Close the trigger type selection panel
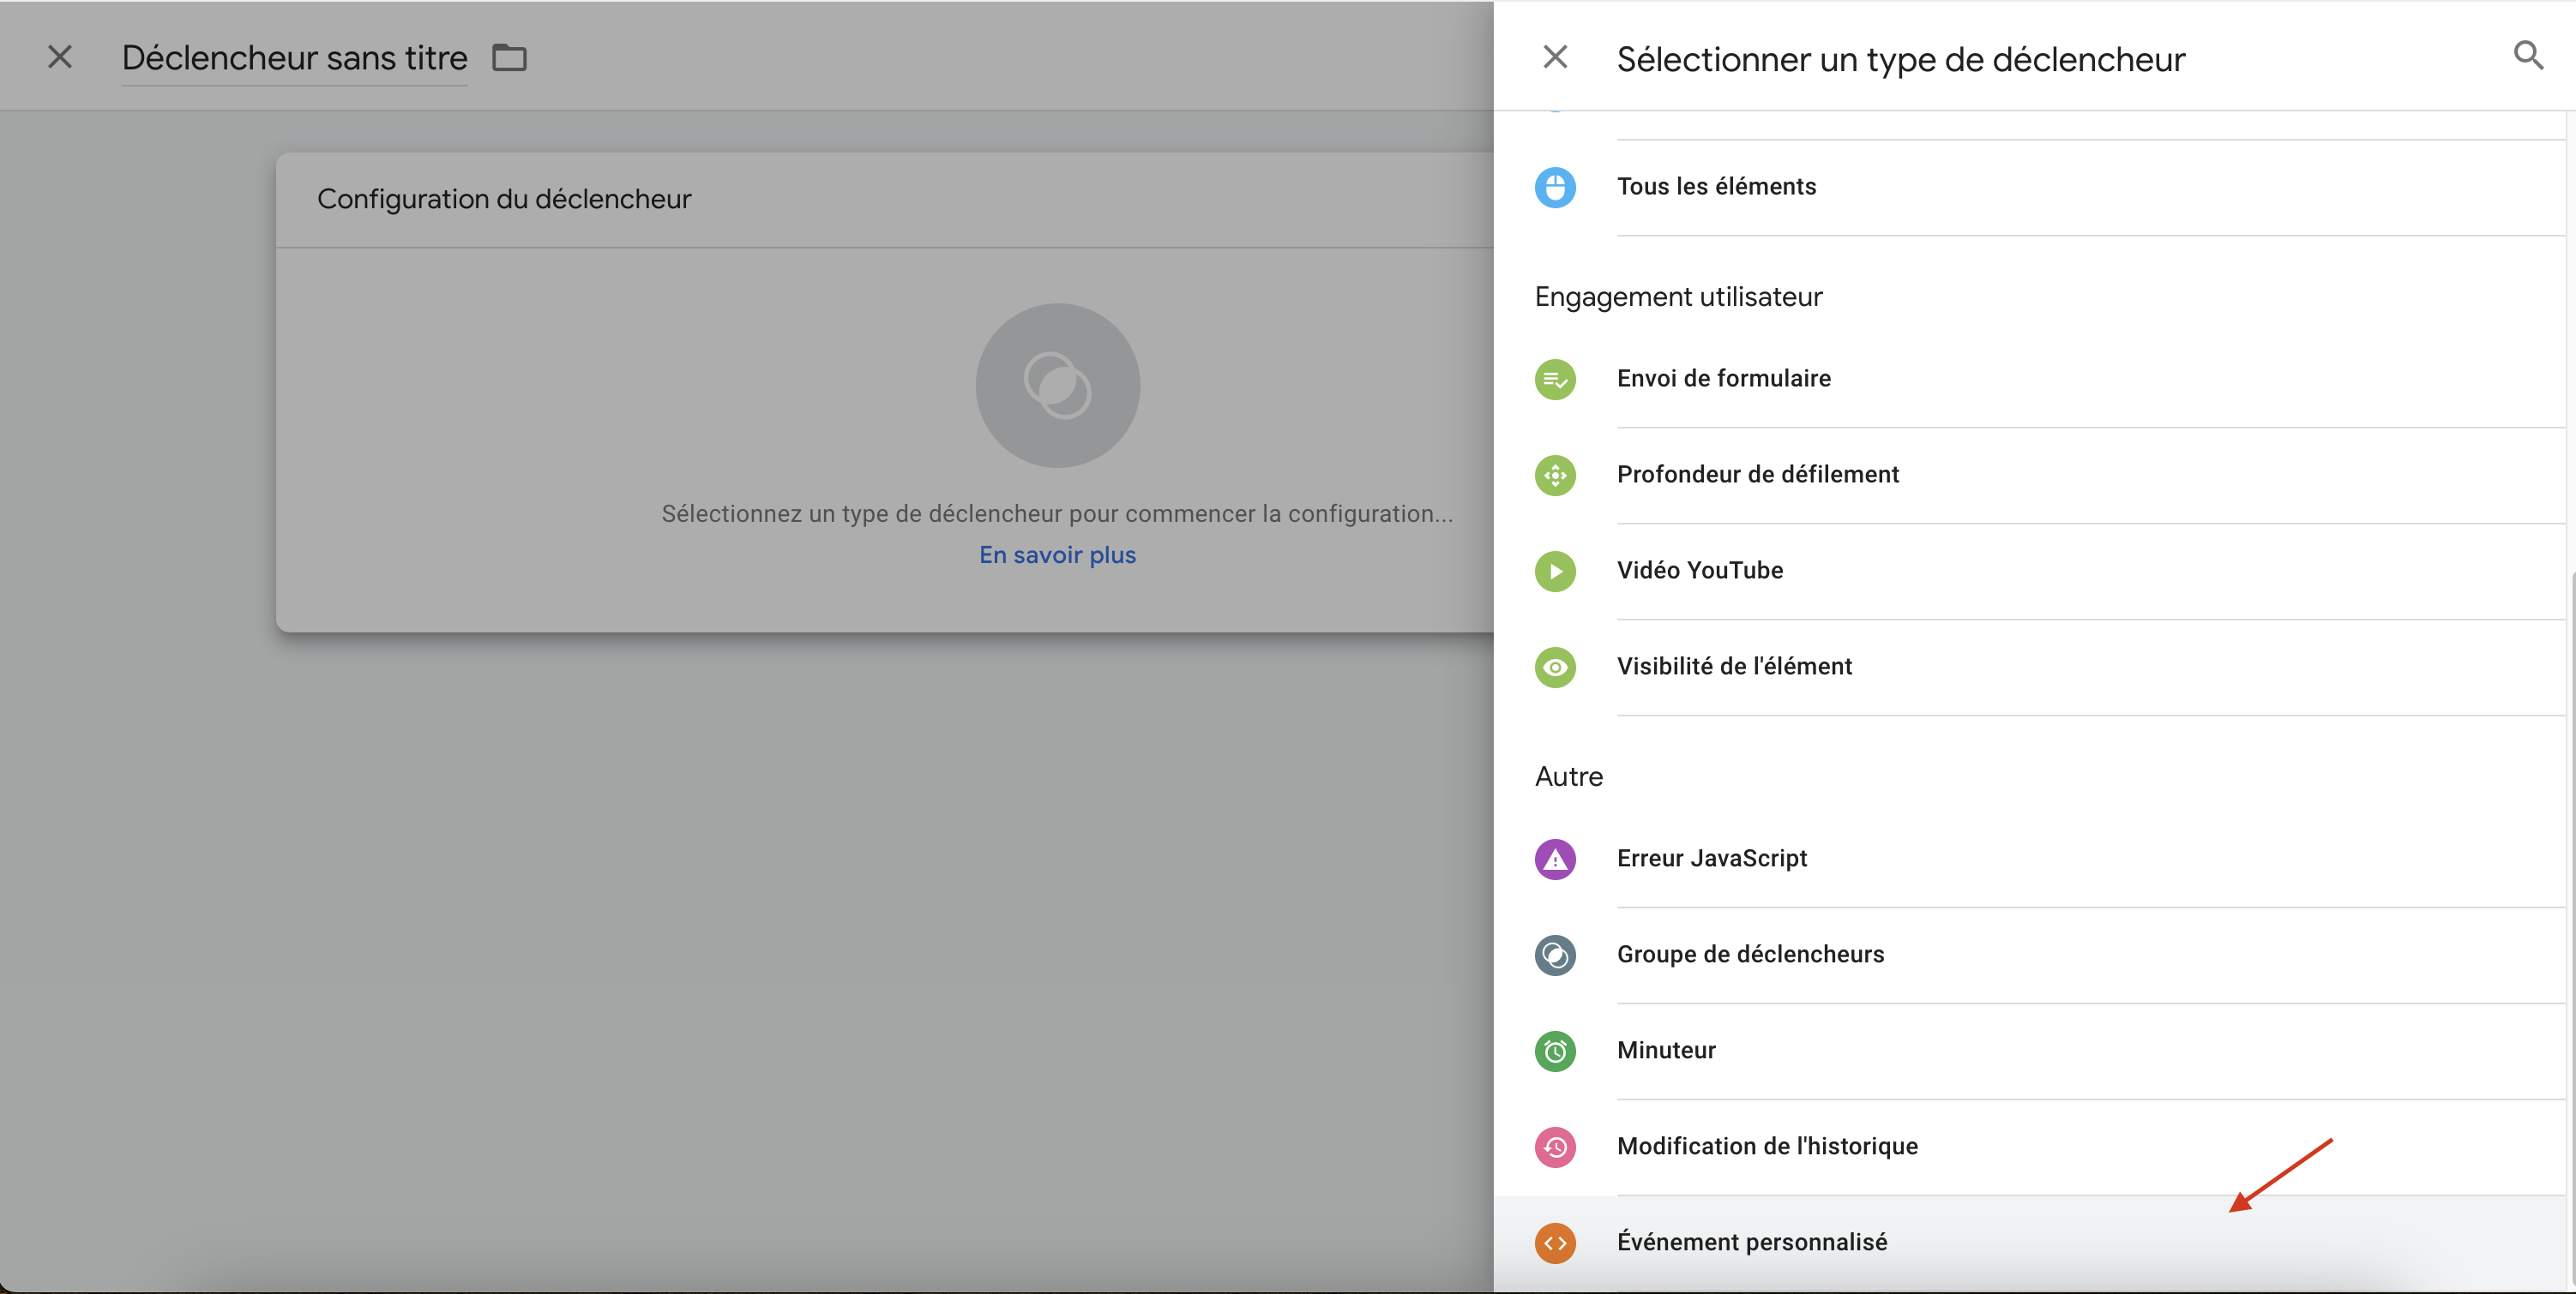This screenshot has height=1294, width=2576. [x=1555, y=56]
